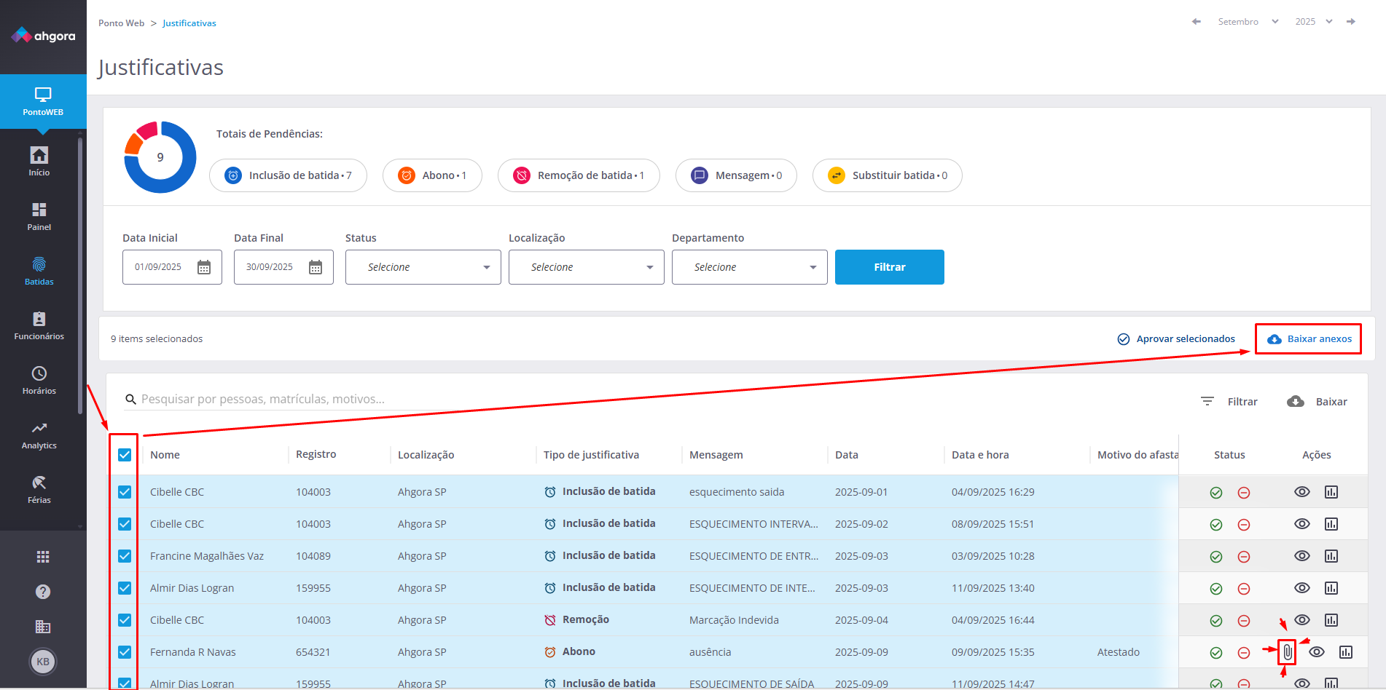Open the Painel section
Viewport: 1386px width, 690px height.
pyautogui.click(x=39, y=216)
